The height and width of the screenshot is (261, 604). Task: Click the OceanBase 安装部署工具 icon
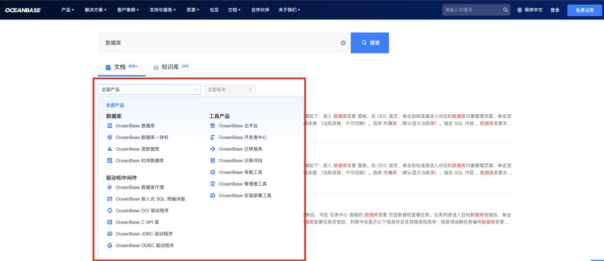(x=213, y=196)
